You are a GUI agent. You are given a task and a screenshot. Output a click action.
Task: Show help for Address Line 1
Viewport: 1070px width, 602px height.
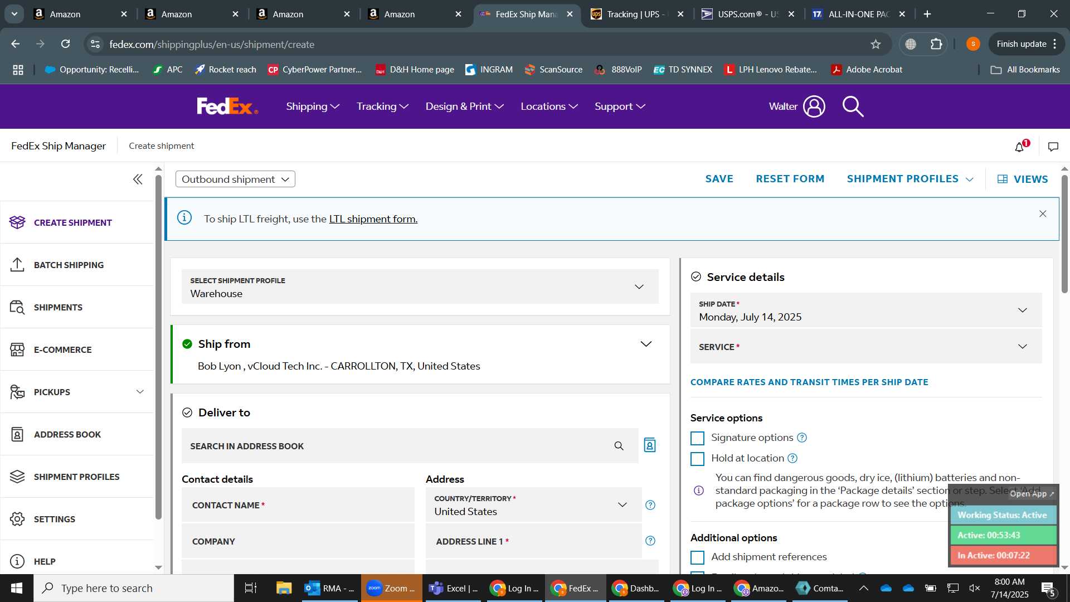pyautogui.click(x=650, y=541)
